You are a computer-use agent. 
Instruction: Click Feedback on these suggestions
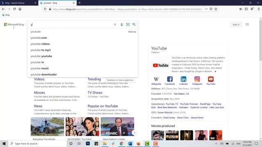(x=120, y=80)
